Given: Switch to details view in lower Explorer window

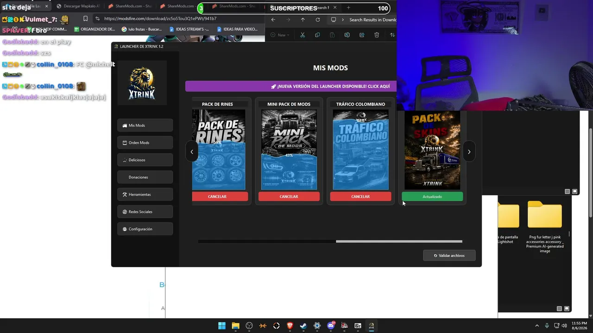Looking at the screenshot, I should (559, 308).
